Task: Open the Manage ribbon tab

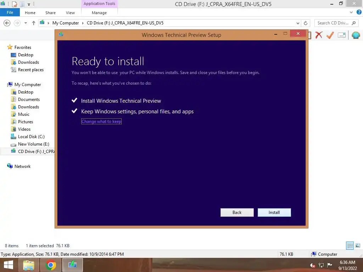Action: tap(99, 13)
